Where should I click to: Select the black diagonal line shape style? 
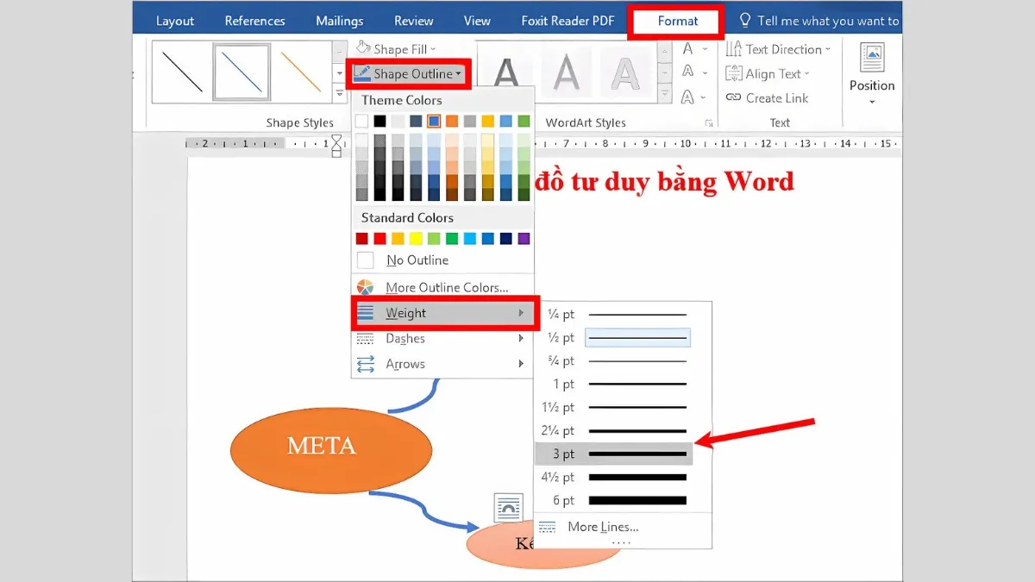point(182,72)
